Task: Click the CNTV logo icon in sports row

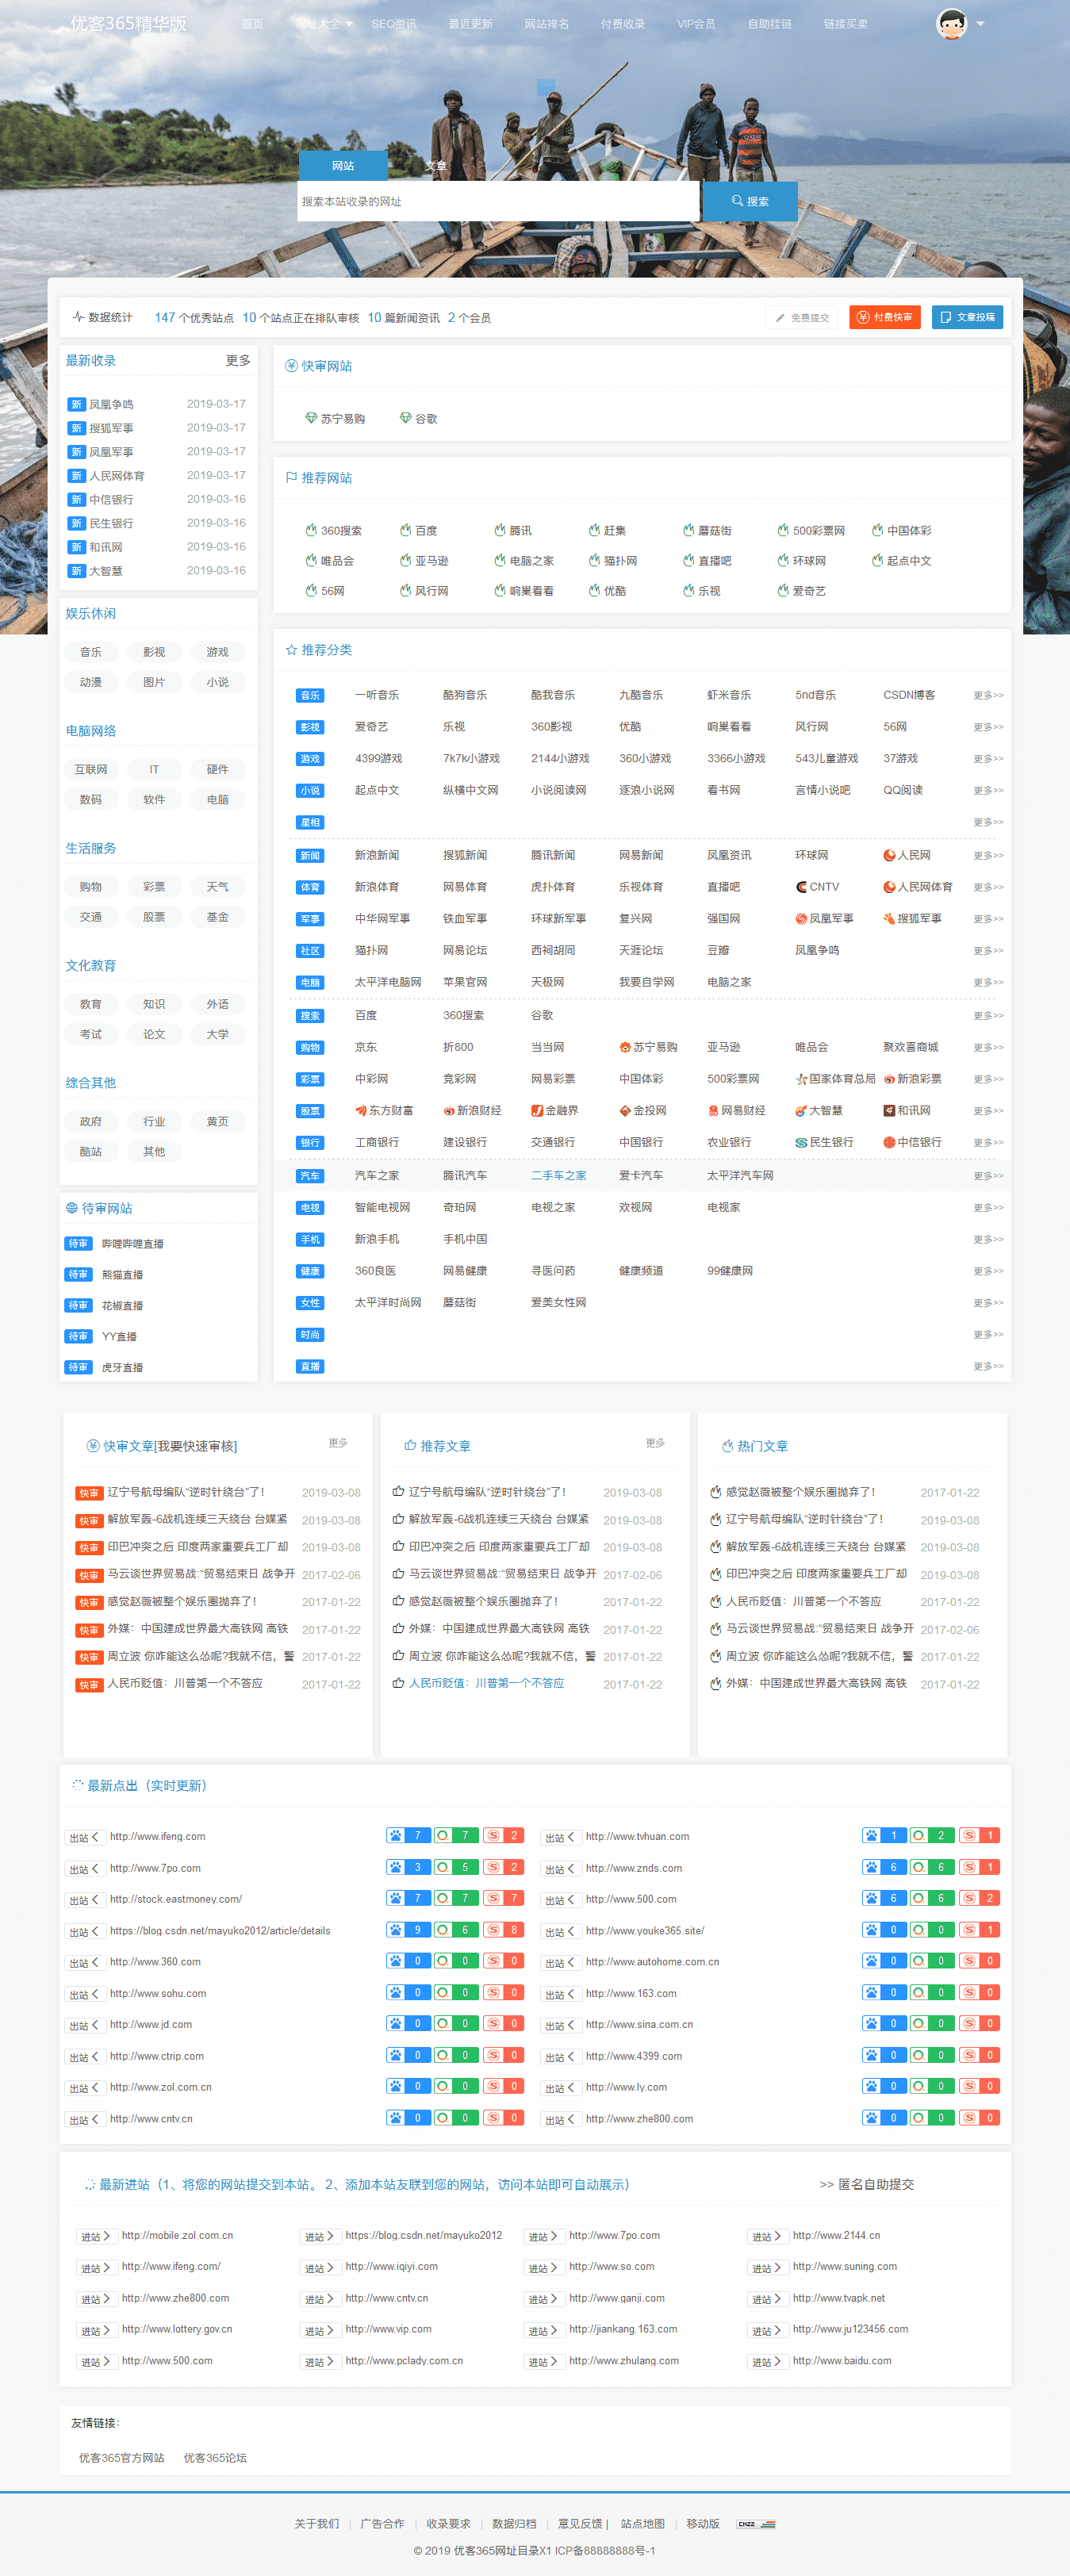Action: 801,887
